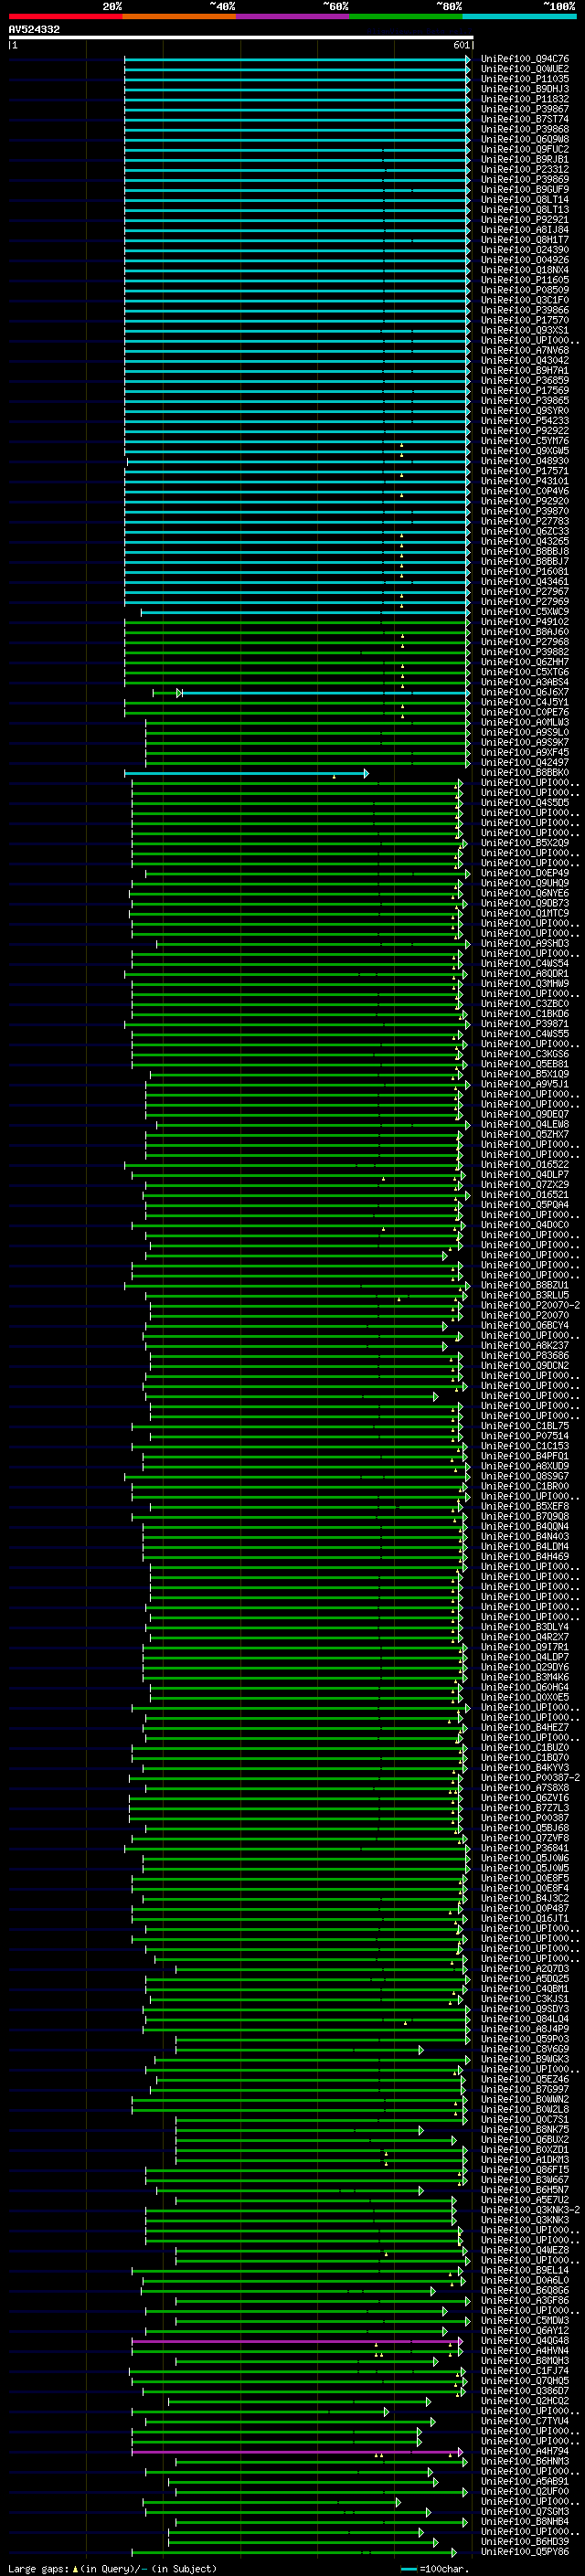Choose hit UniRef100_A7NV68
Screen dimensions: 585x2576
pyautogui.click(x=525, y=350)
